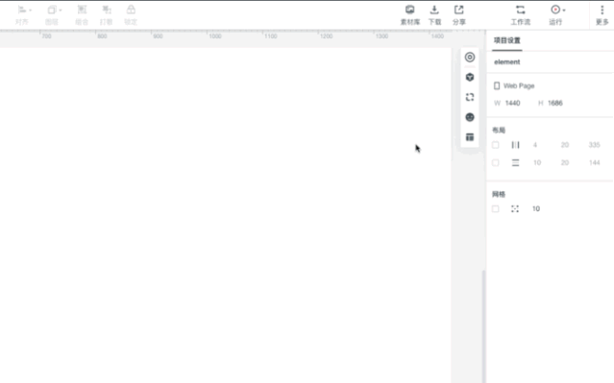Click the 锁定 lock tool
614x383 pixels.
tap(131, 14)
